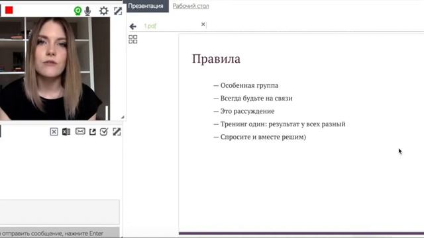This screenshot has height=238, width=424.
Task: Stop recording with the red square button
Action: [x=9, y=11]
